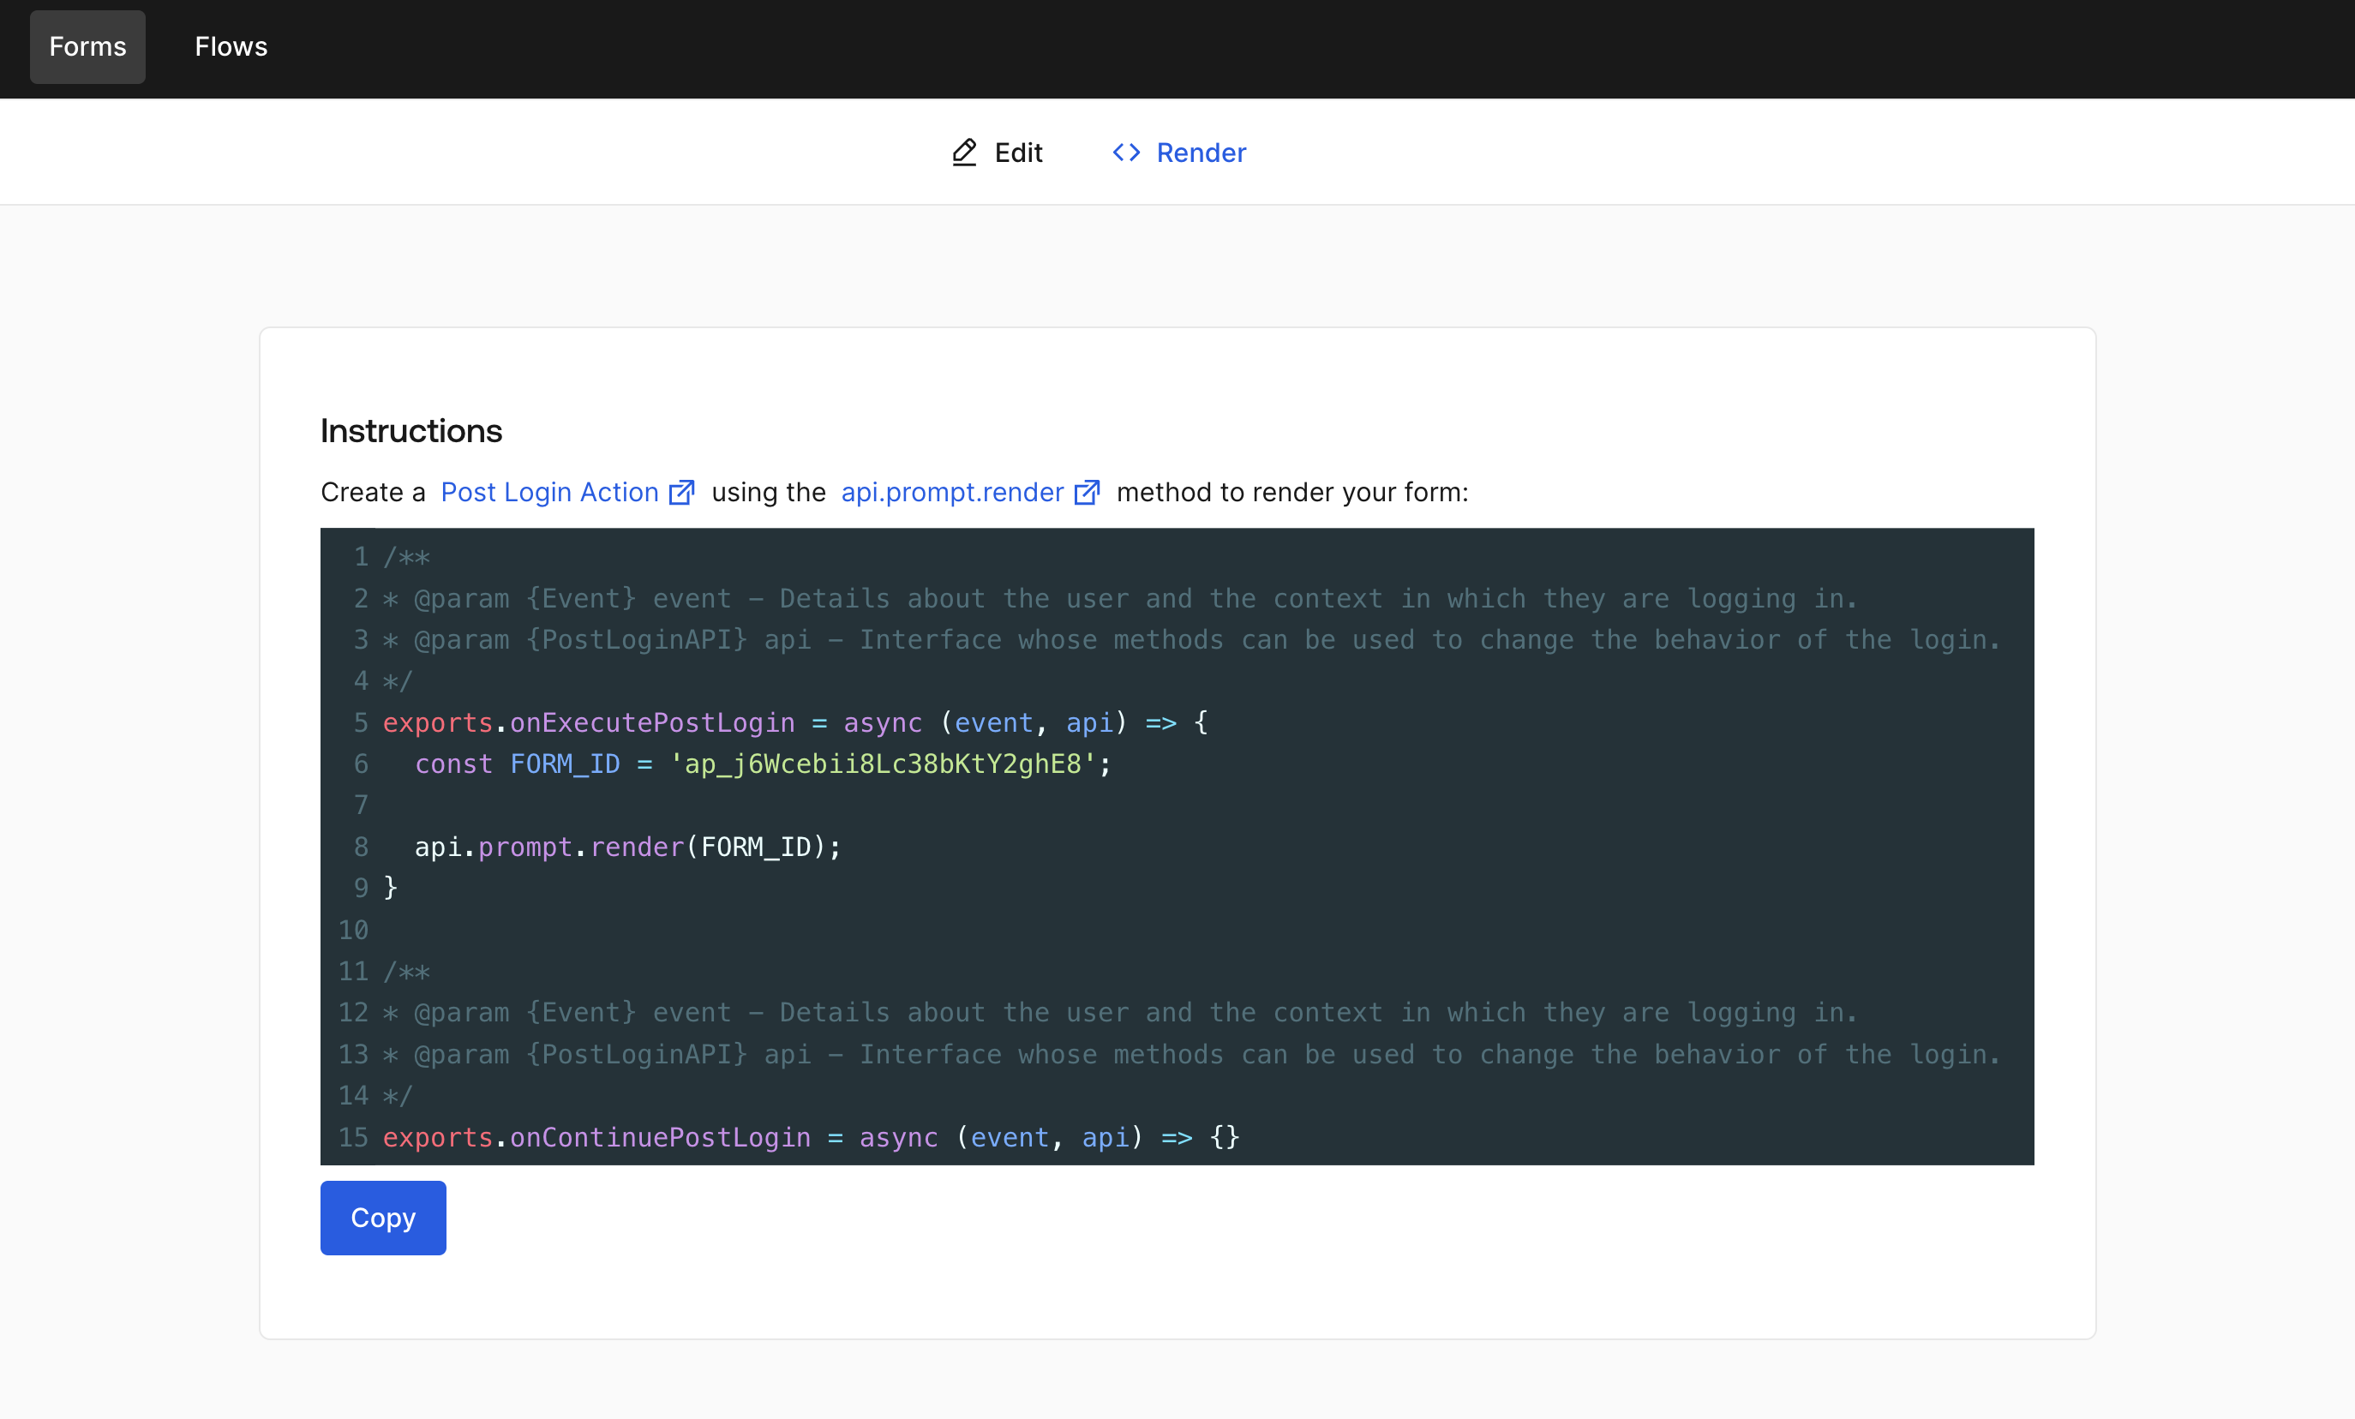Click the exports.onContinuePostLogin code line

point(812,1137)
